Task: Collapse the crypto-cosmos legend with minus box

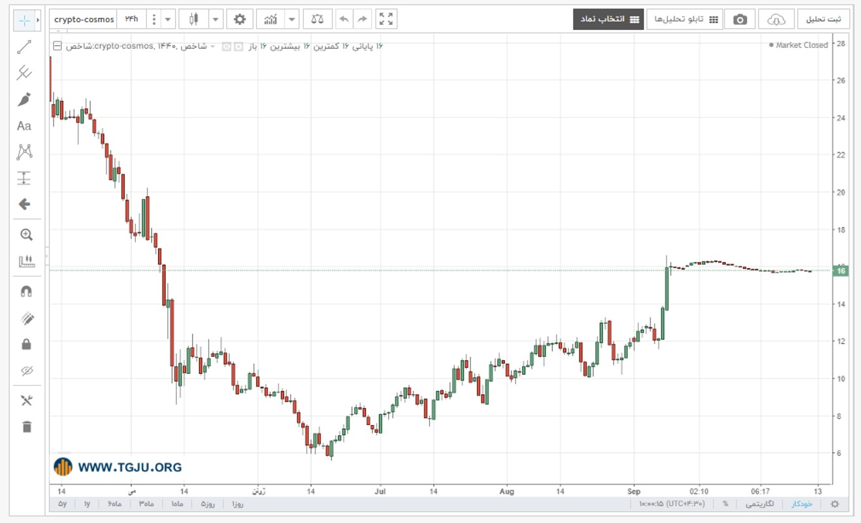Action: pos(57,46)
